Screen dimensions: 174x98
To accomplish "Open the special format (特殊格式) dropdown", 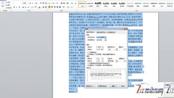I will [x=117, y=50].
